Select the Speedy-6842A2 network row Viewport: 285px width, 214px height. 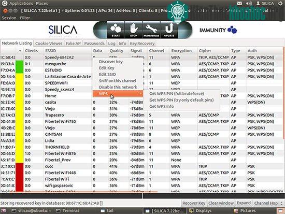click(x=141, y=58)
